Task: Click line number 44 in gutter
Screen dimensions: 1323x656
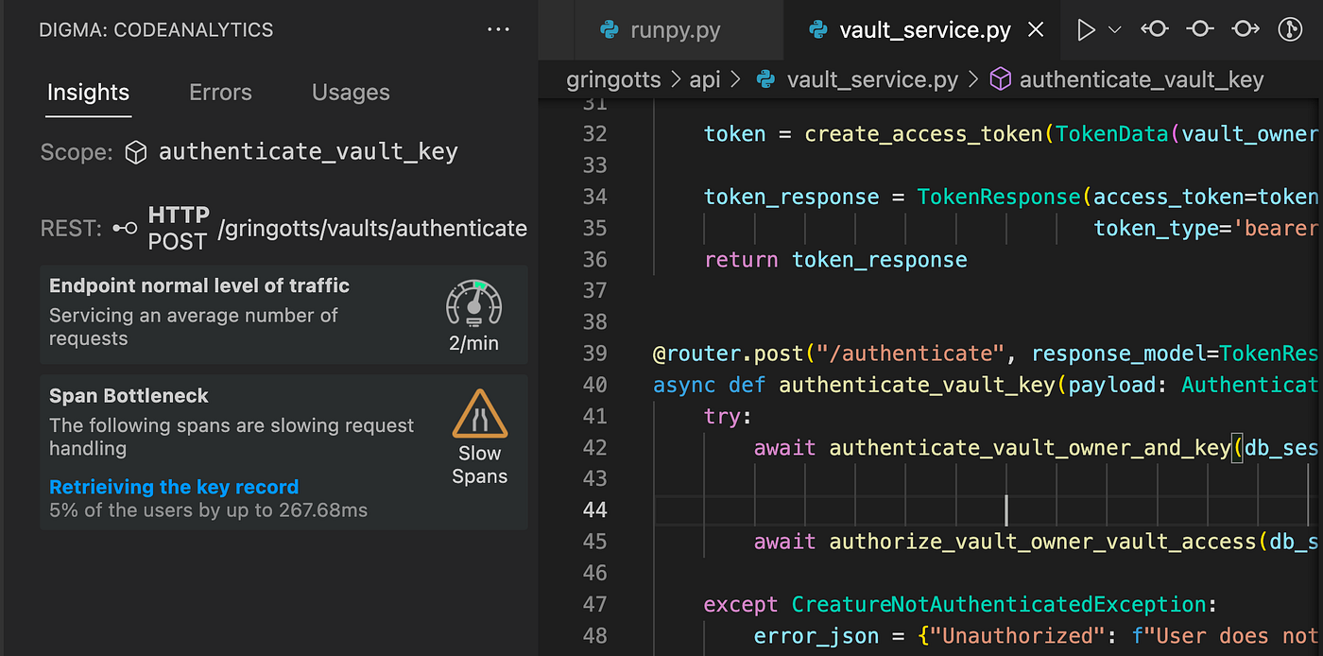Action: tap(595, 510)
